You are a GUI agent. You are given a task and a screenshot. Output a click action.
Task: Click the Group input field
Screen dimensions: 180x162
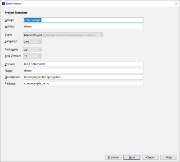(x=83, y=20)
